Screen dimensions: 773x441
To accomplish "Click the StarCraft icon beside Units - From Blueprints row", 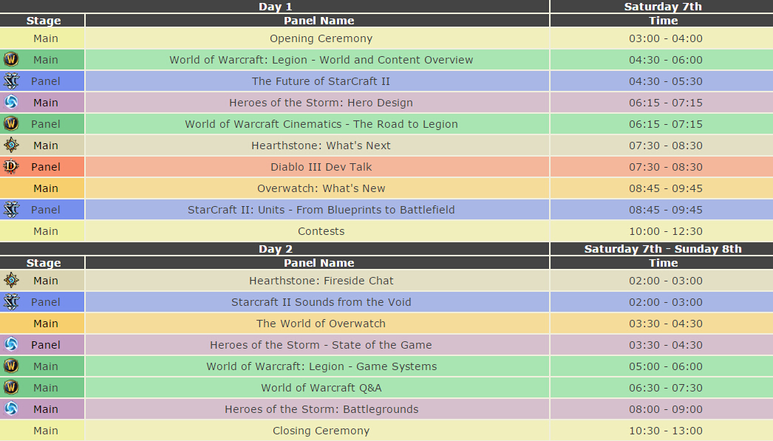I will pyautogui.click(x=11, y=210).
